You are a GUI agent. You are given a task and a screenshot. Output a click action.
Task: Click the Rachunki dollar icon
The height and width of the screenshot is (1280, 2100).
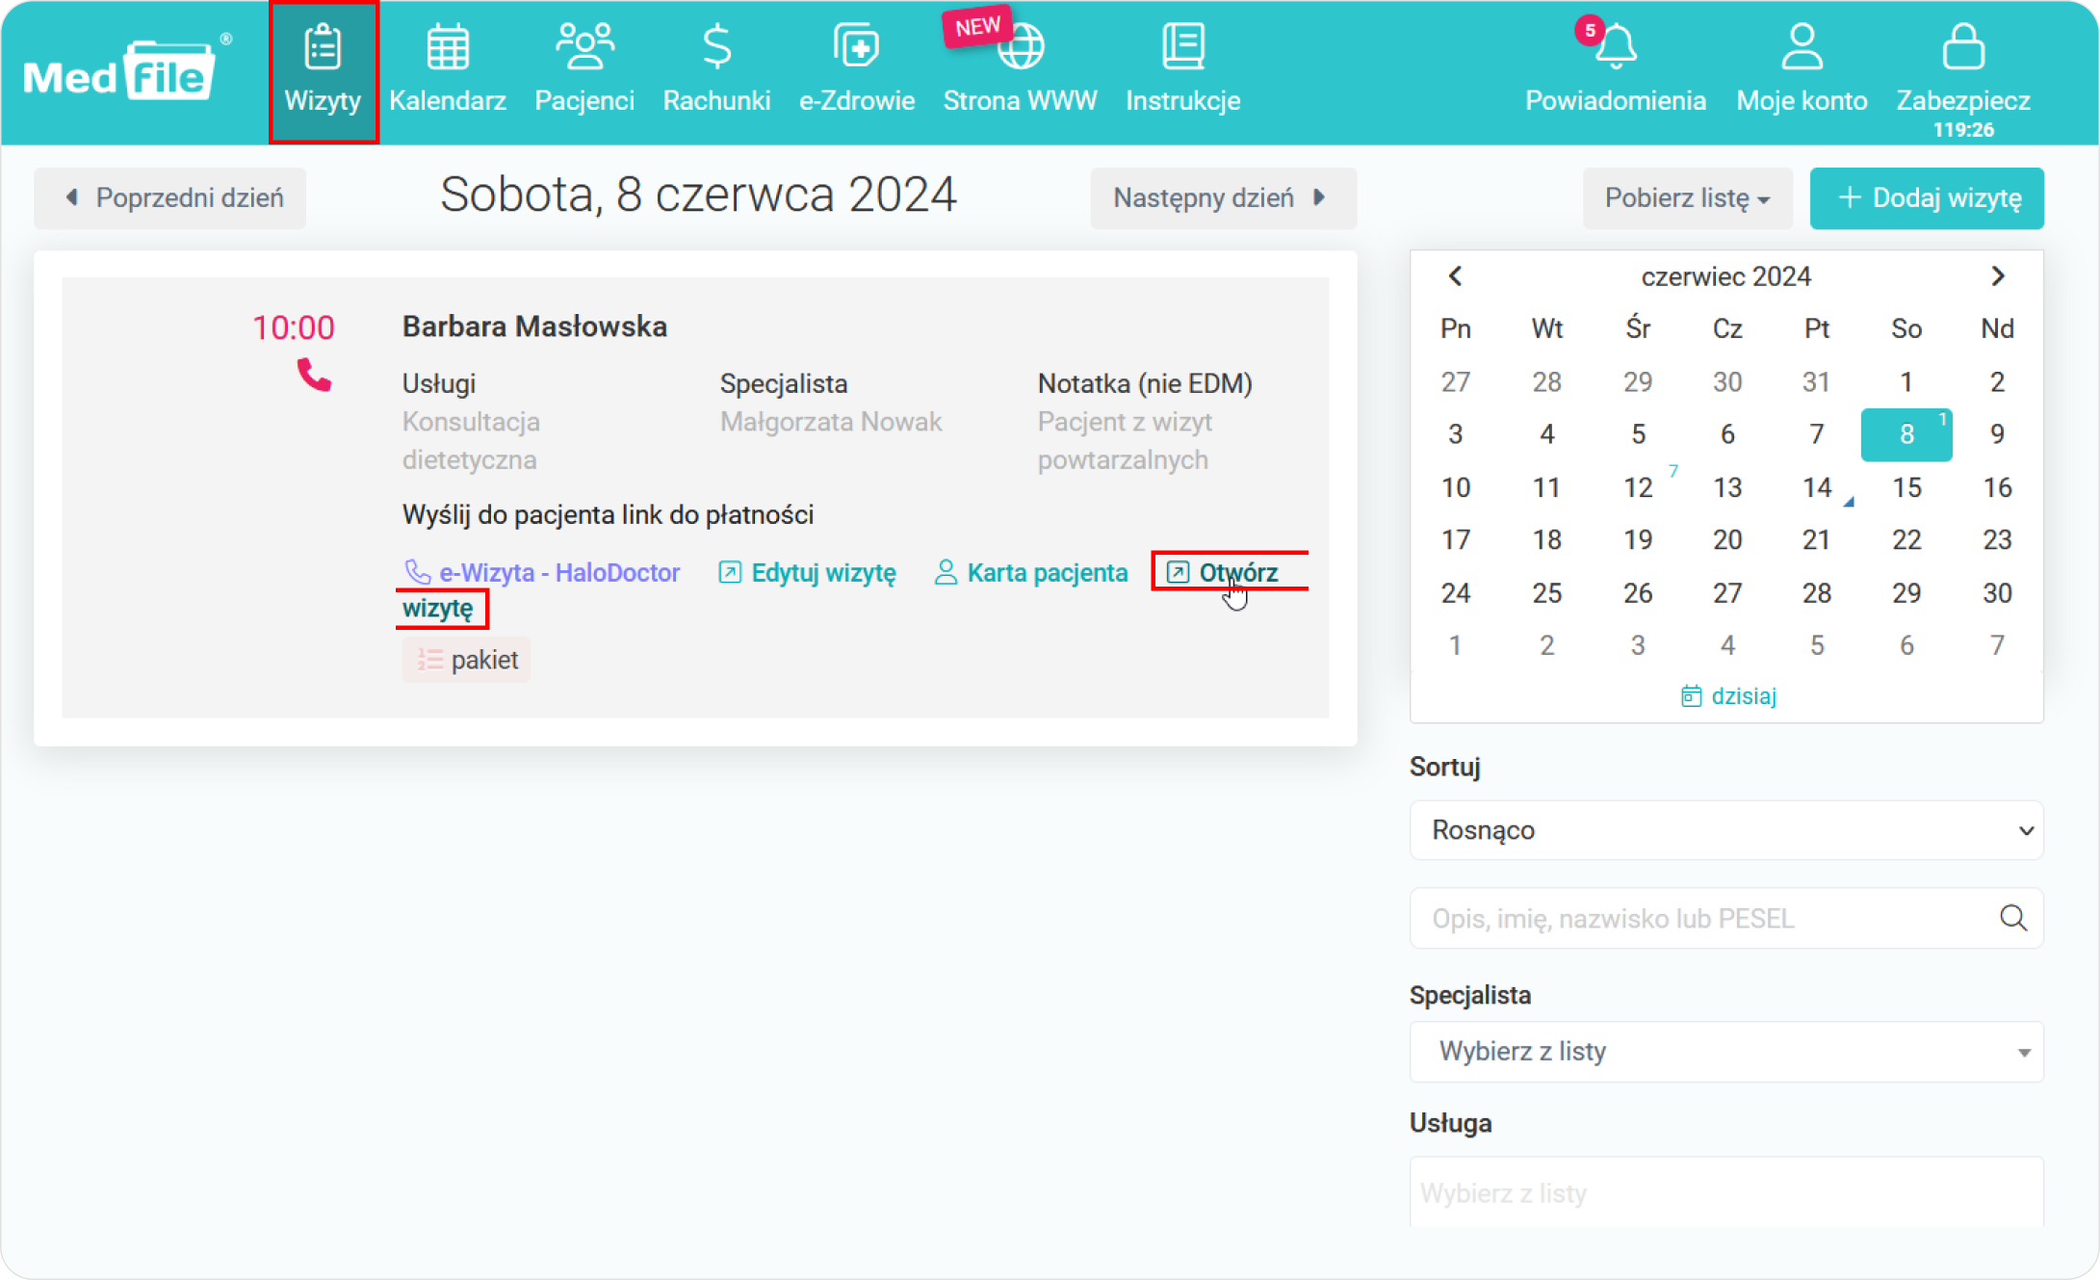pyautogui.click(x=716, y=46)
